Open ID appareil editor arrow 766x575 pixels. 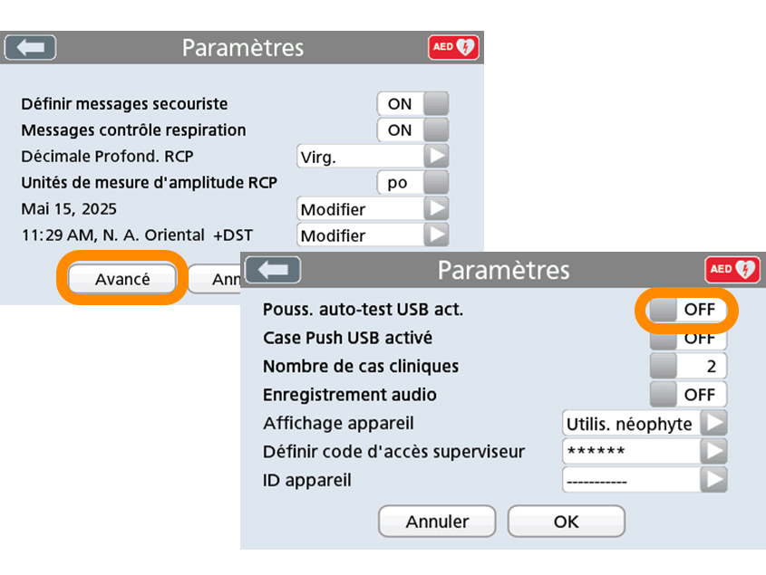click(x=716, y=480)
